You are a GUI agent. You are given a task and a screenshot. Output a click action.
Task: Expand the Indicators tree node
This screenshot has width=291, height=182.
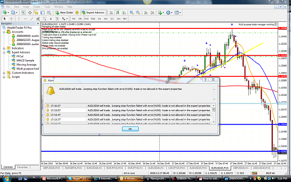[x=4, y=48]
